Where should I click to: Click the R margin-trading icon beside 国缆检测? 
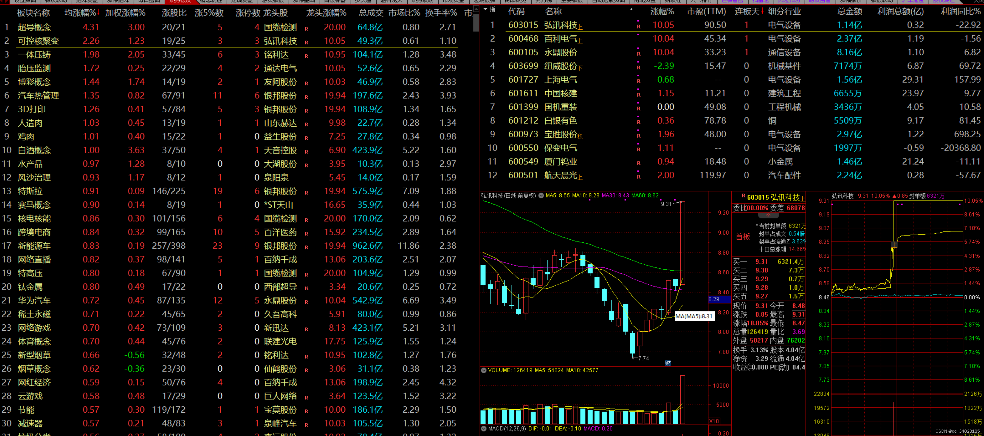pos(306,29)
